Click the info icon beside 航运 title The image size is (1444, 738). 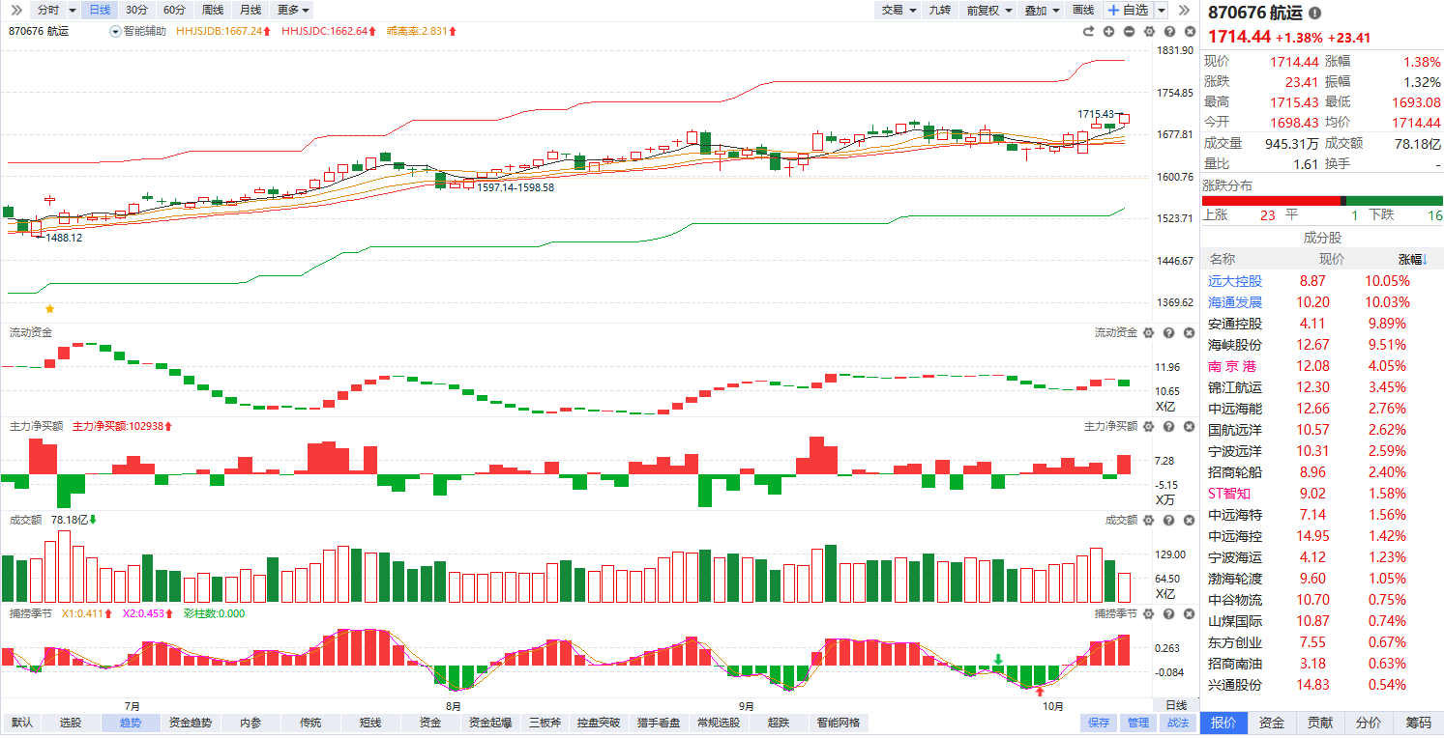[x=1314, y=14]
